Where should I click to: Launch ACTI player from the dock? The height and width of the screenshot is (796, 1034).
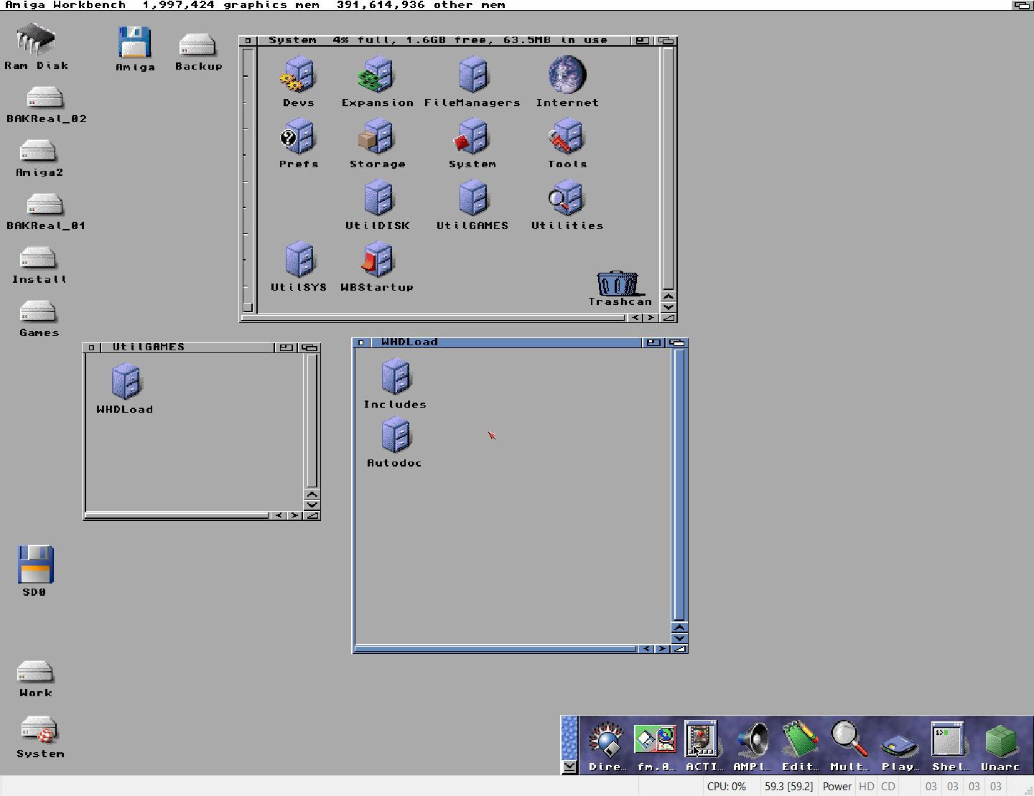(702, 739)
